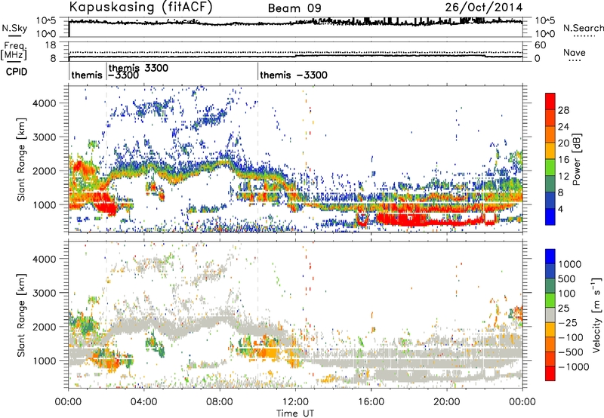Click the 20 label on Power colorbar
604x418 pixels.
click(x=563, y=143)
